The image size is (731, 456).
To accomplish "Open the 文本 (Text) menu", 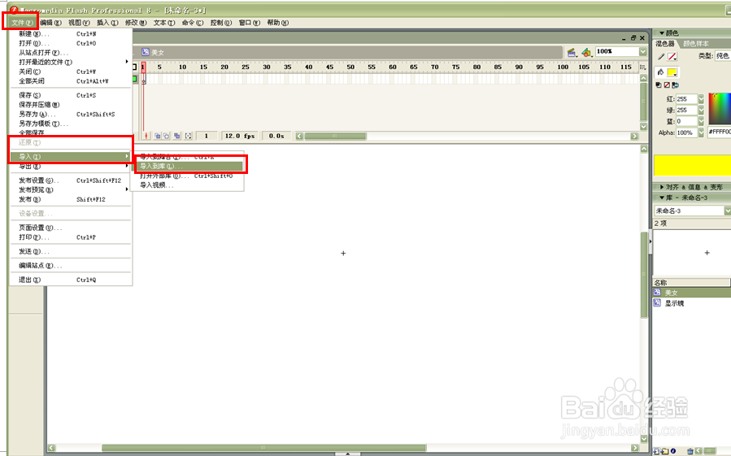I will pos(164,23).
